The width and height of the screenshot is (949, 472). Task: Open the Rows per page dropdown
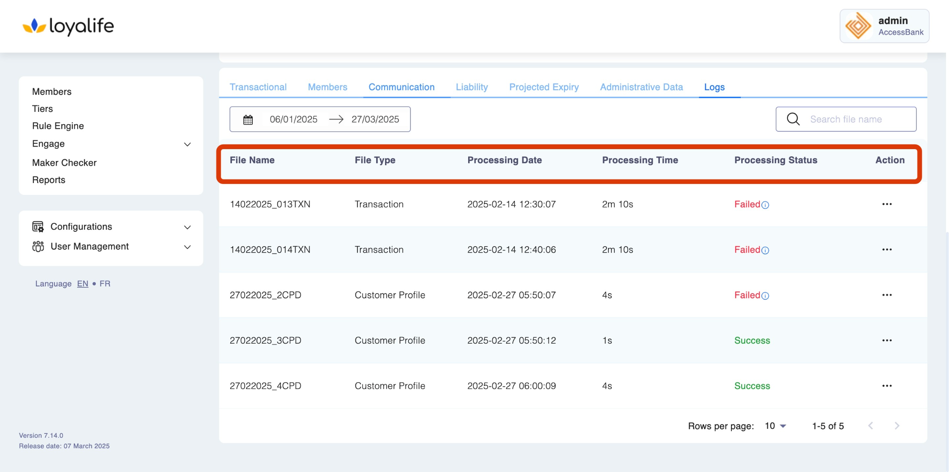(x=776, y=426)
